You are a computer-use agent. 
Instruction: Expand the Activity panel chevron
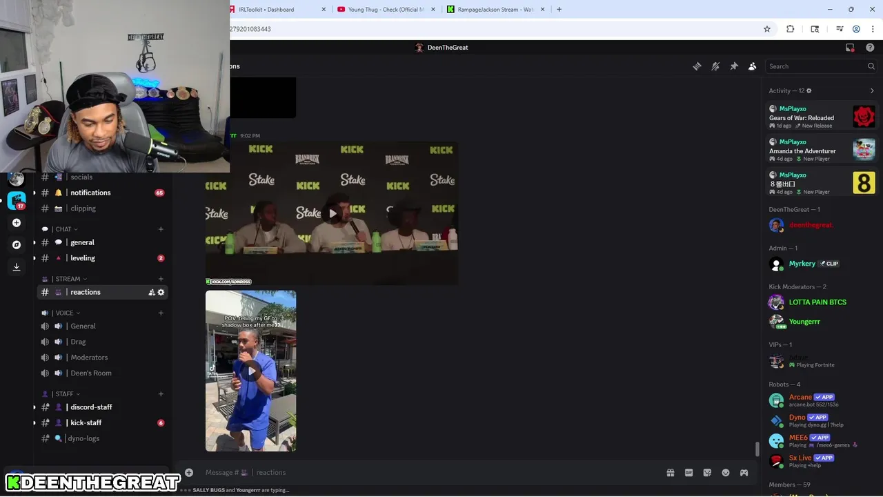(872, 90)
